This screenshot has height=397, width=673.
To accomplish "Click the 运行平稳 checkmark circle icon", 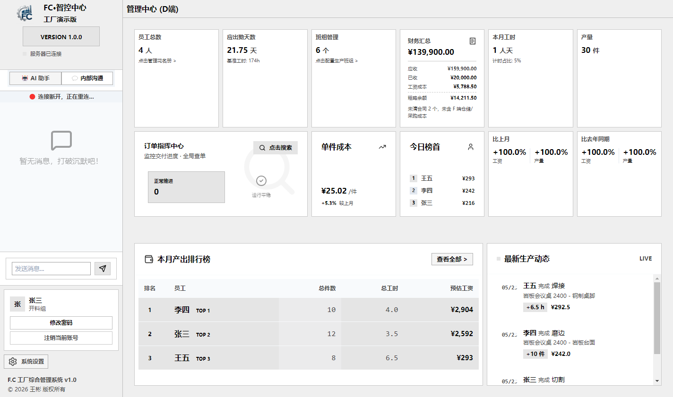I will click(x=261, y=181).
